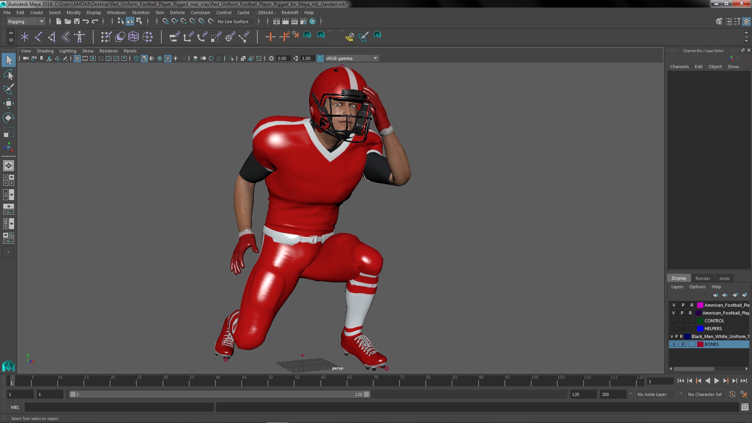752x423 pixels.
Task: Toggle playback P box for HELPERS layer
Action: 683,329
